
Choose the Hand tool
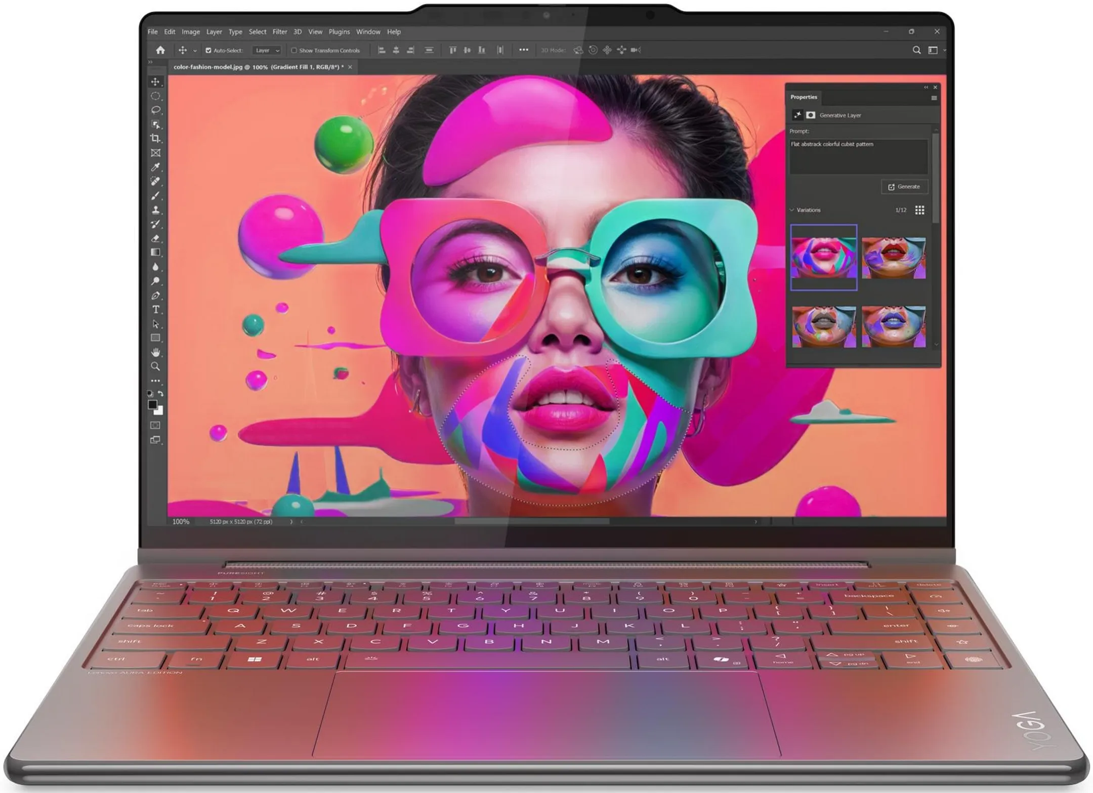[x=155, y=352]
